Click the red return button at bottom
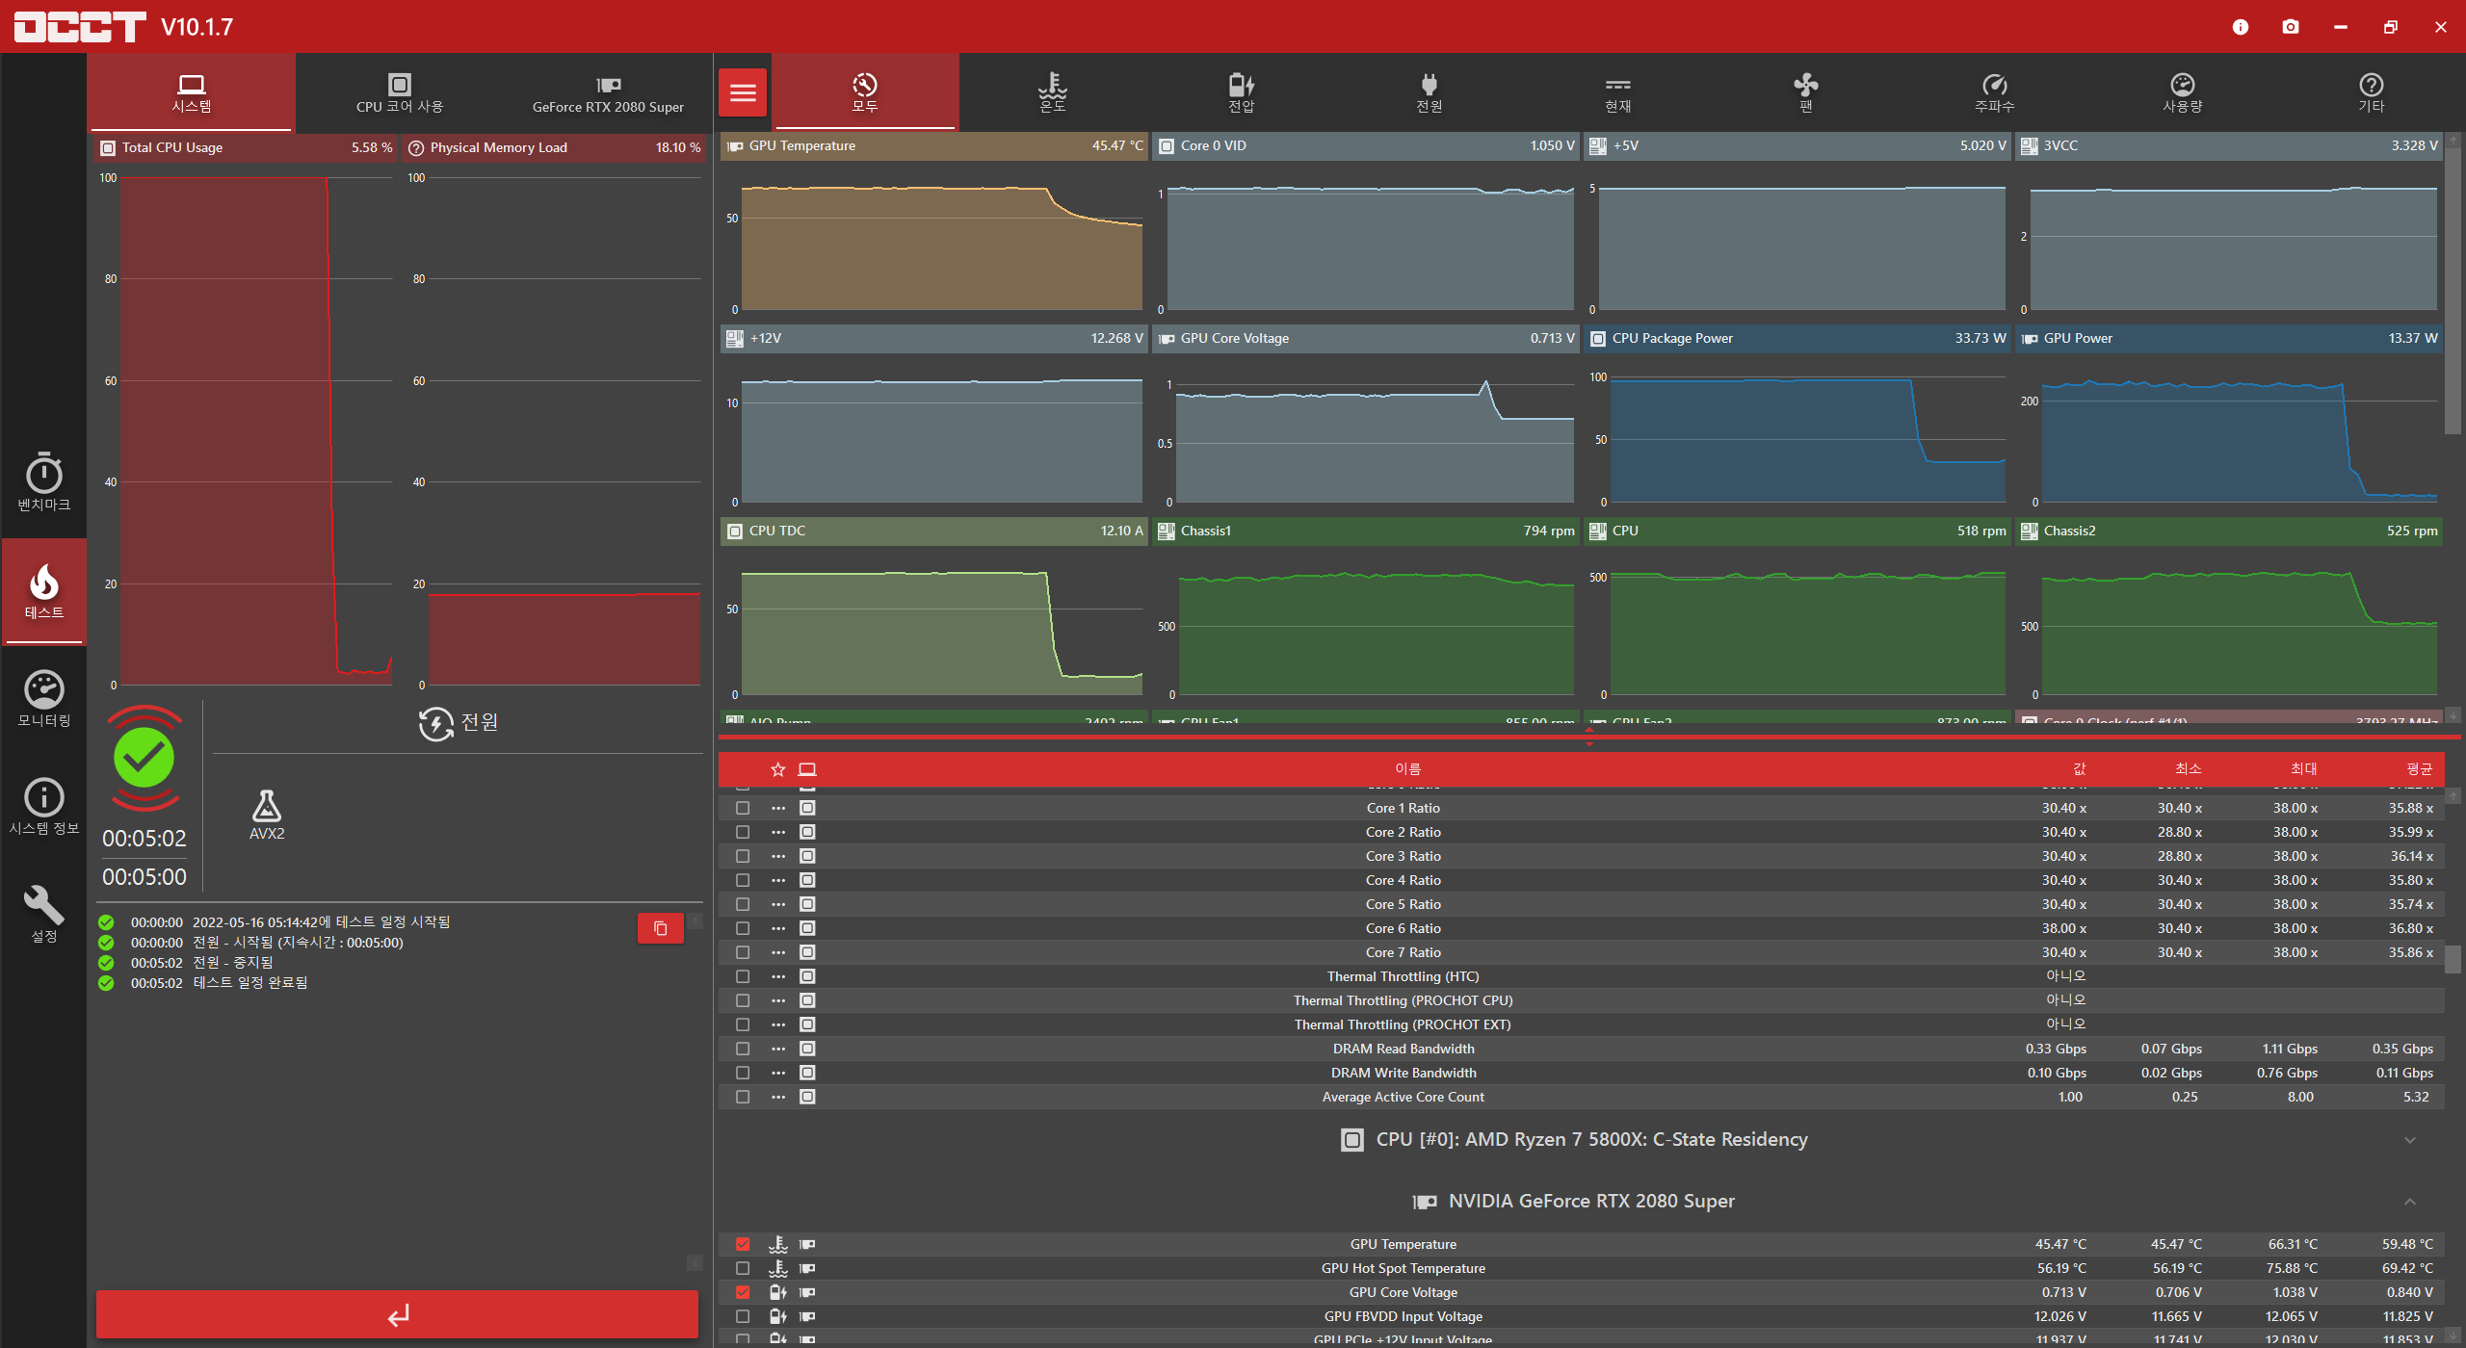This screenshot has width=2466, height=1348. [398, 1314]
